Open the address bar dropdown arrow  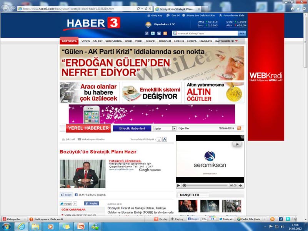(142, 8)
